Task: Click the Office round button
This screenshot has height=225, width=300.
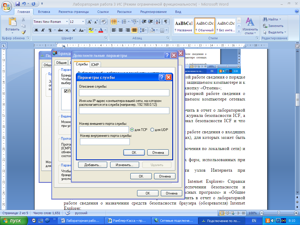Action: pyautogui.click(x=6, y=7)
